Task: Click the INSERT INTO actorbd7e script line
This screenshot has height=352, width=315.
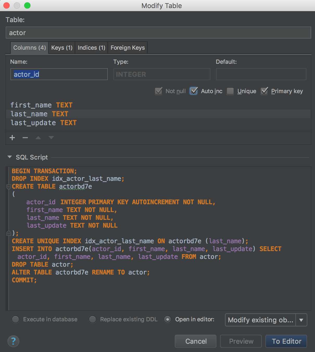Action: coord(147,249)
